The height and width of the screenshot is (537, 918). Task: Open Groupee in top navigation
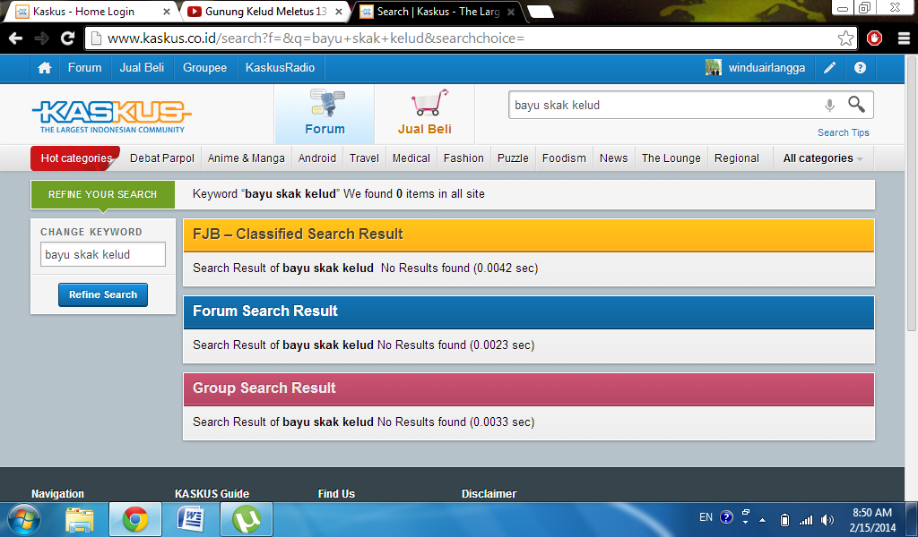click(204, 68)
